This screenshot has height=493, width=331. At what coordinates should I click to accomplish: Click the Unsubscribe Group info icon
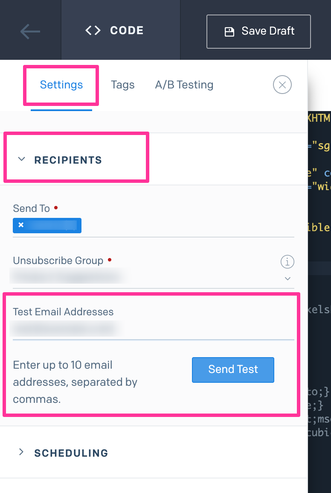287,261
